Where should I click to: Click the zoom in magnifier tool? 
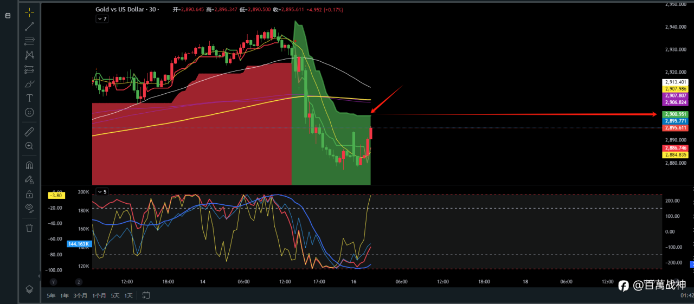[29, 146]
